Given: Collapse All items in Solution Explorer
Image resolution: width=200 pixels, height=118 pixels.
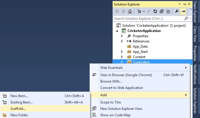Looking at the screenshot, I should (x=162, y=11).
